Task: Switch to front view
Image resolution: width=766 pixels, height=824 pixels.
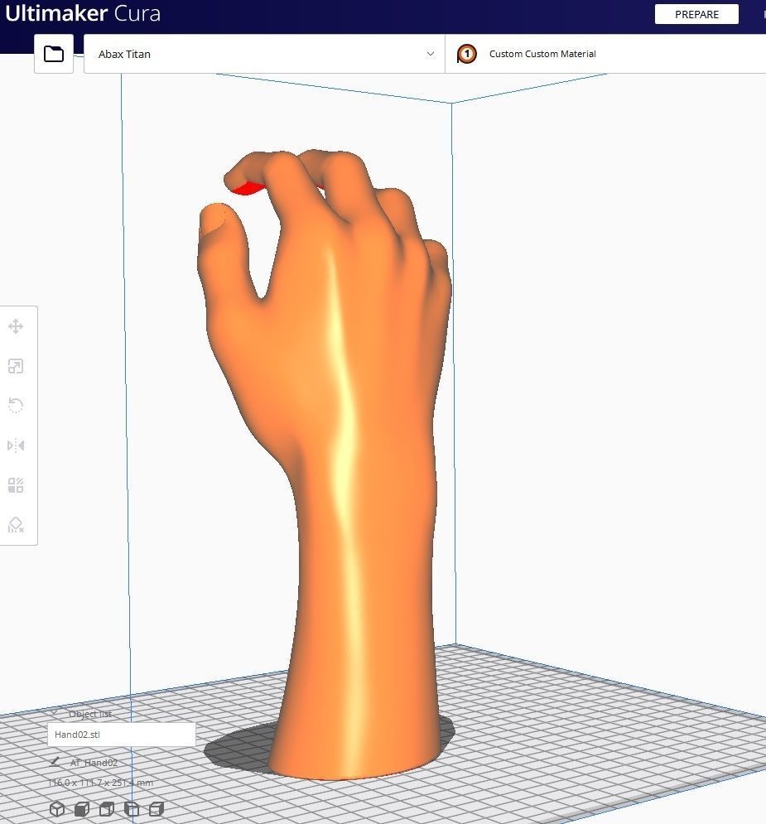Action: click(81, 809)
